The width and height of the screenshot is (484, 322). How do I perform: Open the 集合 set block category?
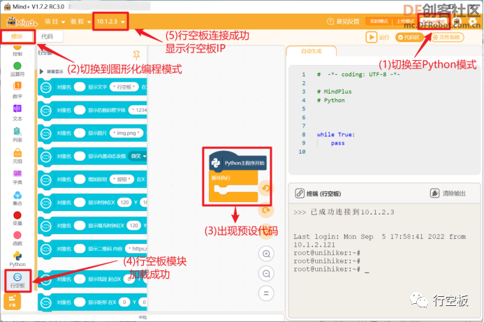17,198
